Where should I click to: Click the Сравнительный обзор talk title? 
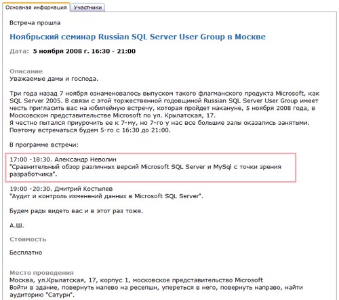pos(145,170)
